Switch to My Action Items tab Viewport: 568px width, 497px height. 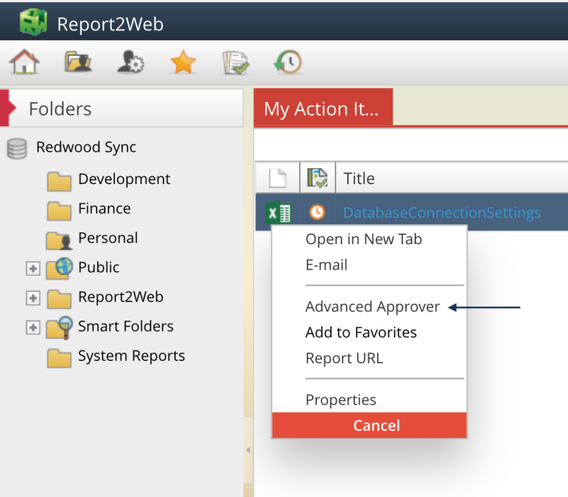coord(323,107)
